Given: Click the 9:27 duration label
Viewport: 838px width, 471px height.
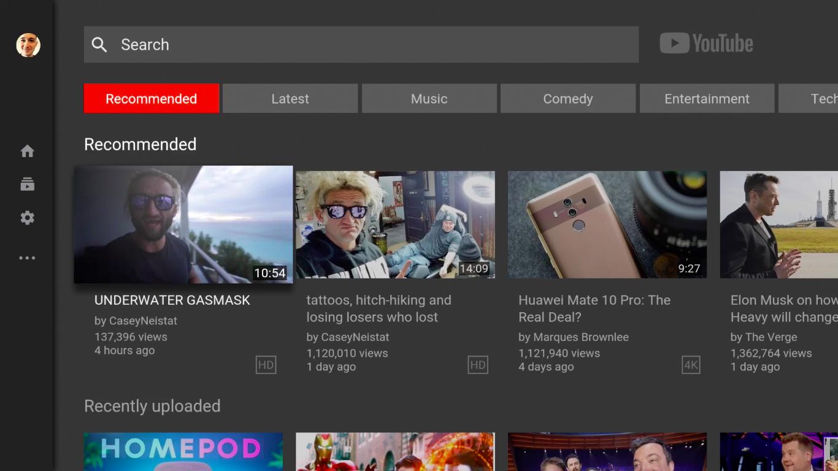Looking at the screenshot, I should [689, 269].
